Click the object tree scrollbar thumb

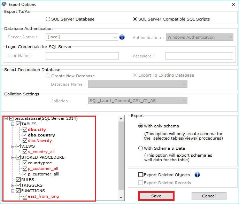(121, 156)
